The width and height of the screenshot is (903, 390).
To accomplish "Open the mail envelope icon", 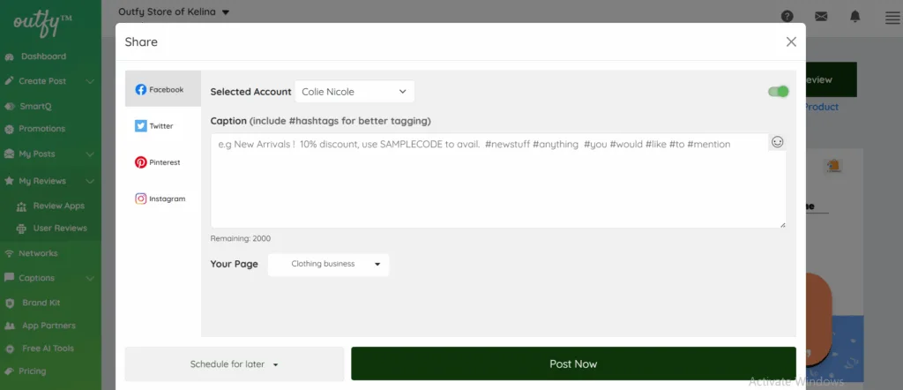I will click(821, 16).
